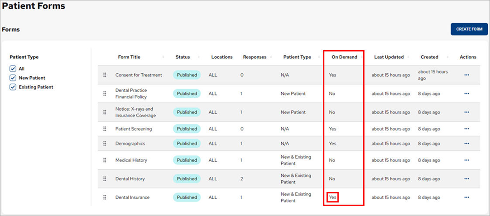
Task: Open three-dot actions for Medical History
Action: coord(466,160)
